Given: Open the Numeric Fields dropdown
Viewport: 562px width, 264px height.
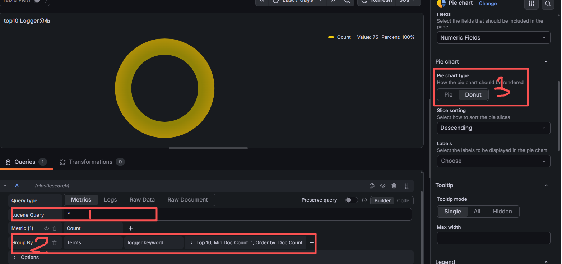Looking at the screenshot, I should [493, 38].
